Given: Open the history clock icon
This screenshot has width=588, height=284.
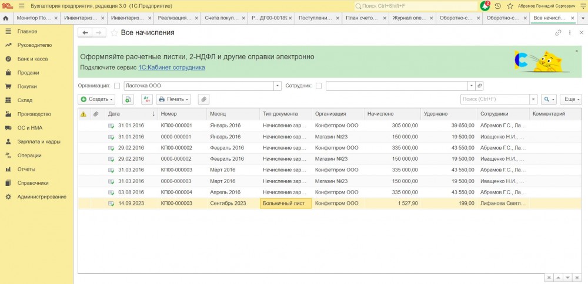Looking at the screenshot, I should [498, 6].
